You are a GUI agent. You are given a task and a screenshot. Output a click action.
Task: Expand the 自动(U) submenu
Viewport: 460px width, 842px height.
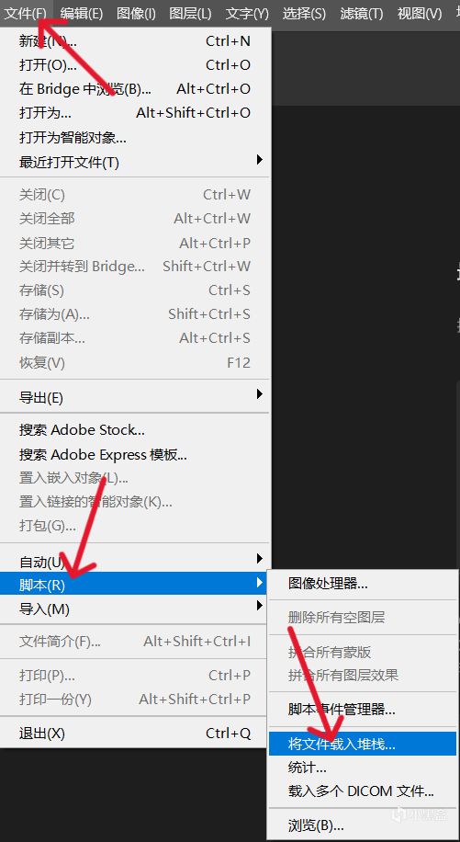(x=135, y=562)
